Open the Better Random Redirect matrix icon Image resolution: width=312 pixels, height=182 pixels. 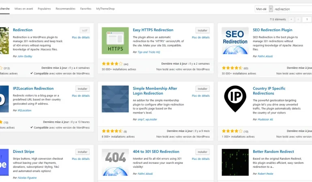click(235, 162)
